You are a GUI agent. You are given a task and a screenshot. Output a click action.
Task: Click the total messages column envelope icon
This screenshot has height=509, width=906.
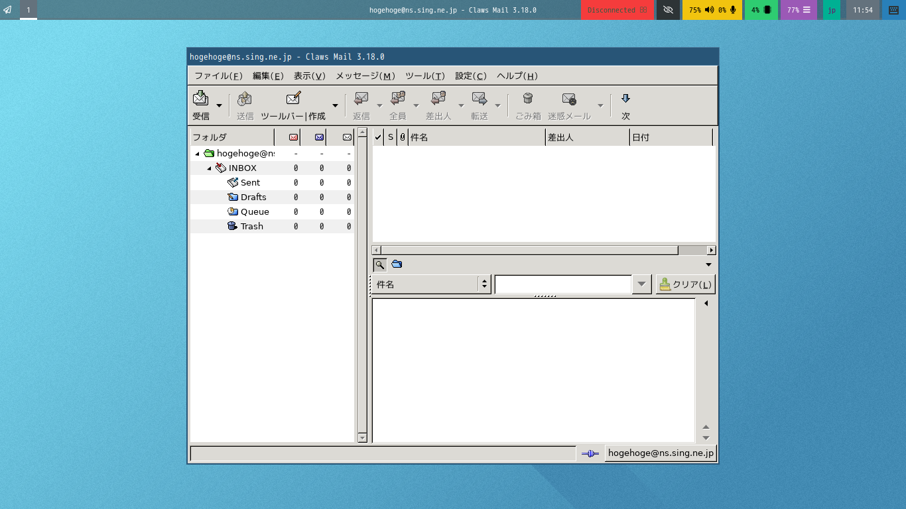tap(347, 137)
